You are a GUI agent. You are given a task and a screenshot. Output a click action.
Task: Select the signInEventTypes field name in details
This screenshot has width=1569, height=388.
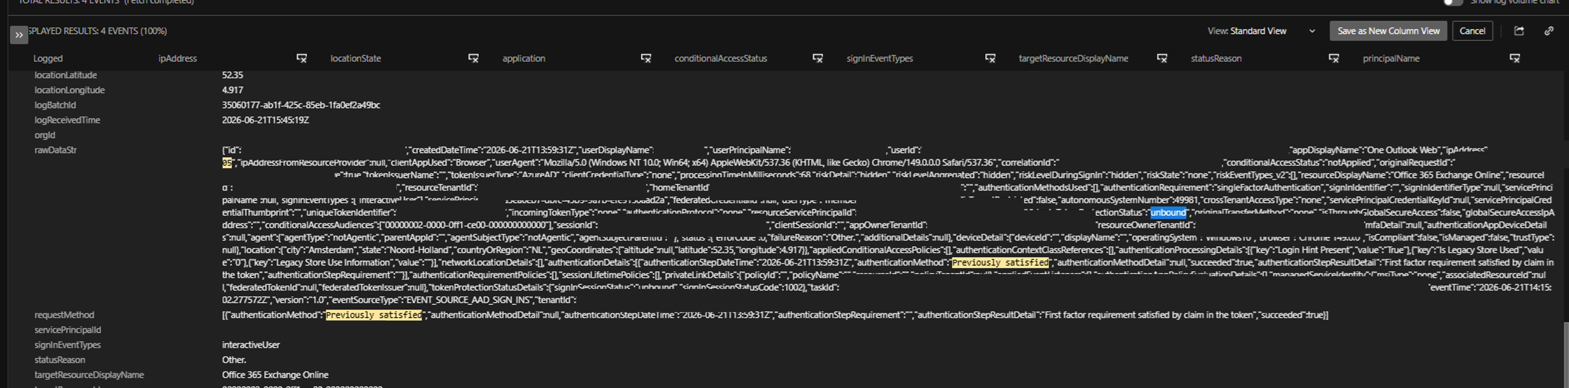point(68,345)
